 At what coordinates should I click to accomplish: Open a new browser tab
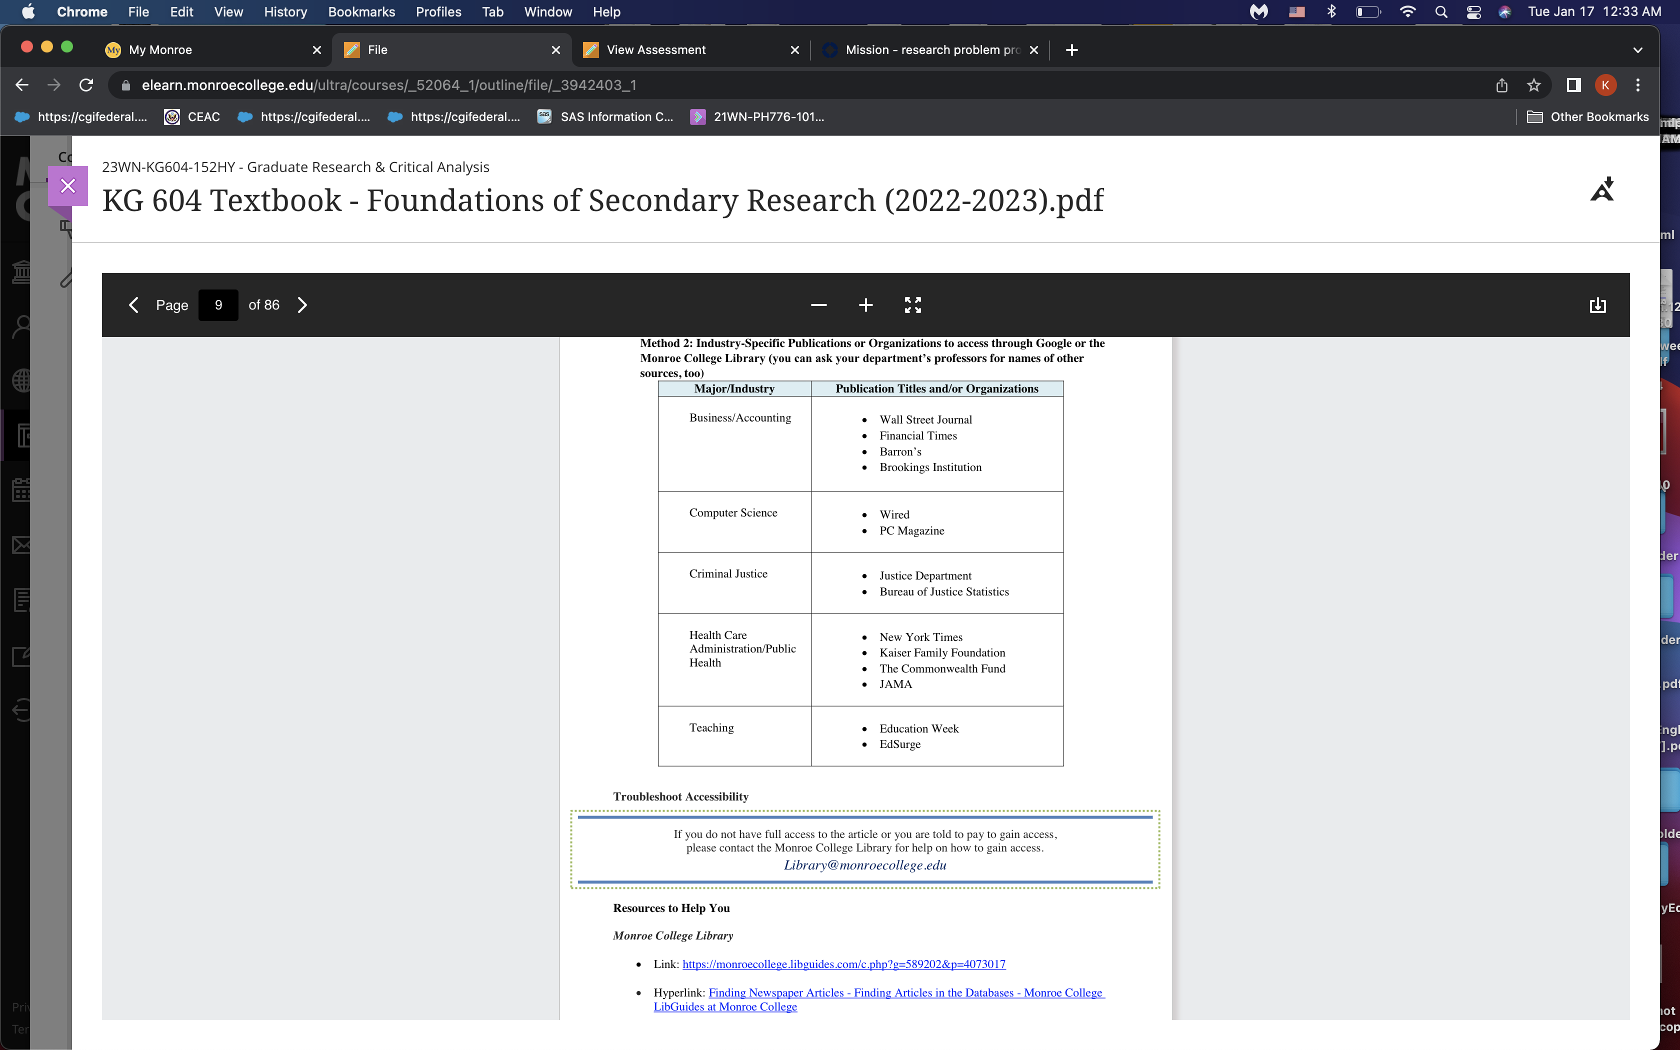[1071, 50]
